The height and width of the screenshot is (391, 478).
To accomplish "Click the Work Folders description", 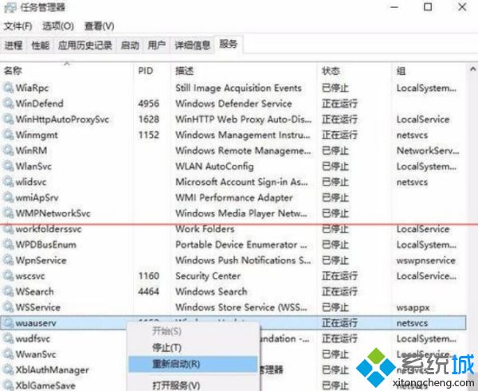I will [205, 229].
